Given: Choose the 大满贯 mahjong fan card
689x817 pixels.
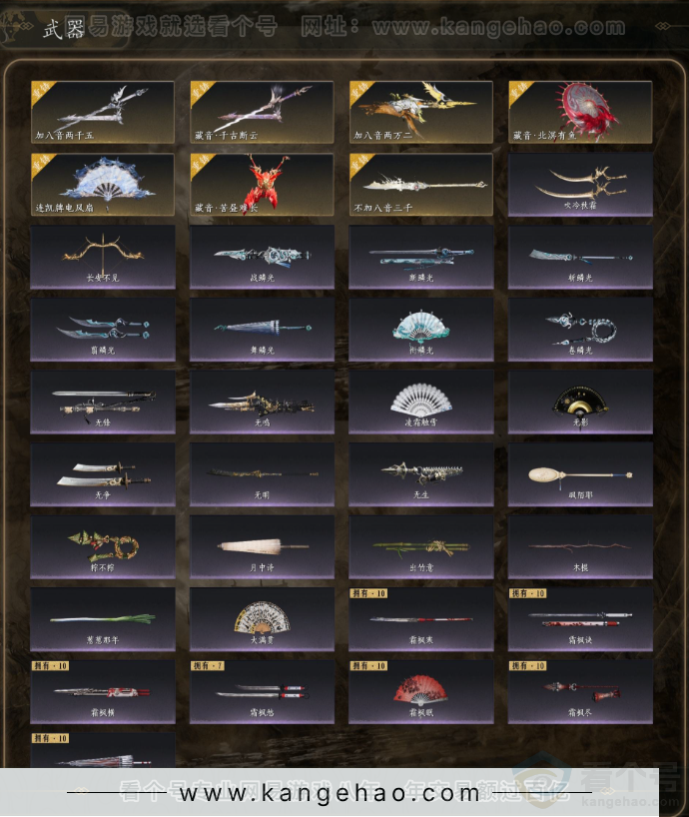Looking at the screenshot, I should tap(262, 619).
